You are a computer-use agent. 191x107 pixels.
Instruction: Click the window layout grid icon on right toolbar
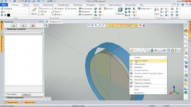[186, 26]
